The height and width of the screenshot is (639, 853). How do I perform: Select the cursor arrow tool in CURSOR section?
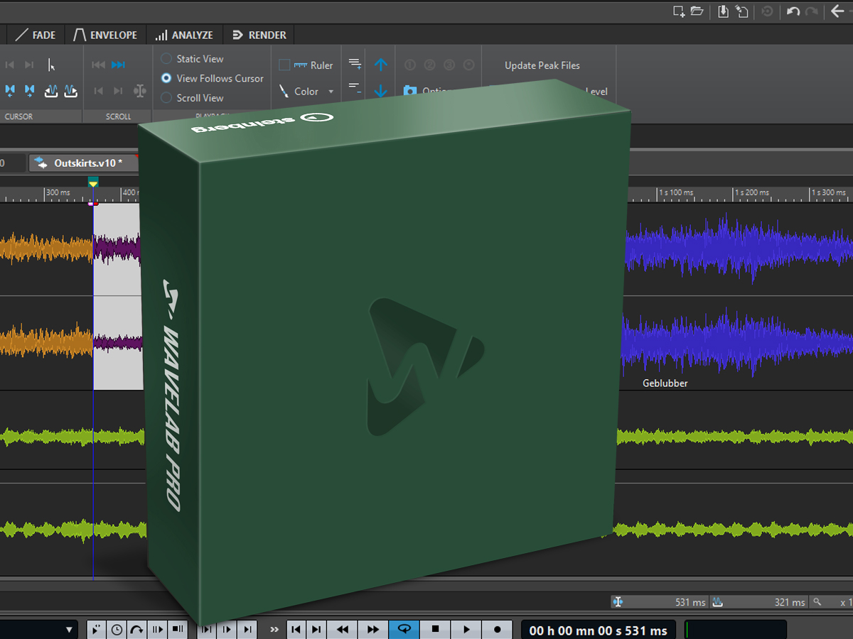(51, 65)
